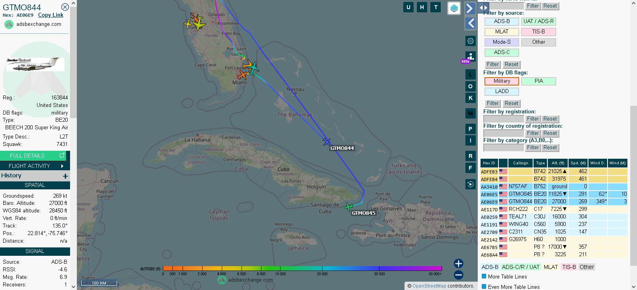Screen dimensions: 637x290
Task: Select the PIA DB flag filter
Action: (539, 81)
